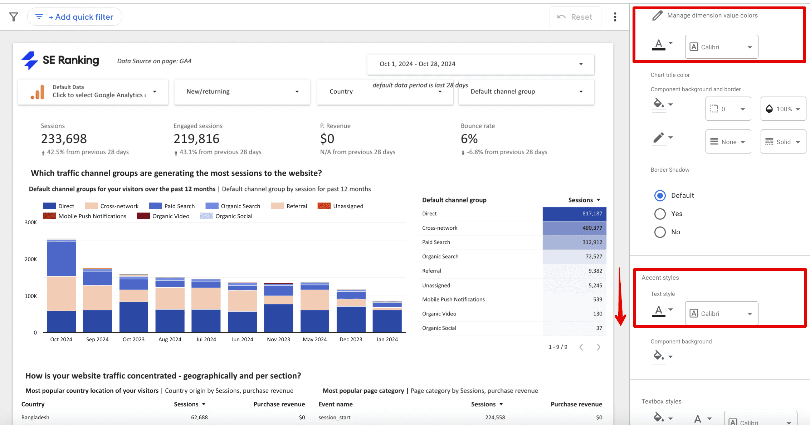Click Purchase revenue header in Country table
Image resolution: width=810 pixels, height=425 pixels.
[x=279, y=404]
